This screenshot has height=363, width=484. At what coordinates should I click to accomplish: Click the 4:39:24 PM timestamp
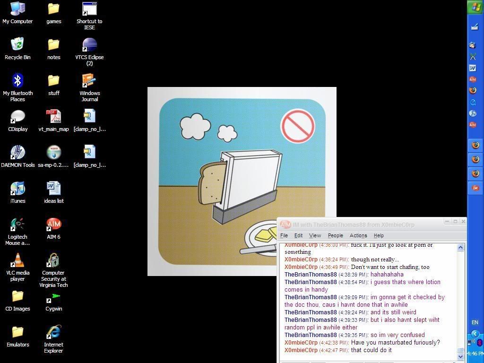354,312
